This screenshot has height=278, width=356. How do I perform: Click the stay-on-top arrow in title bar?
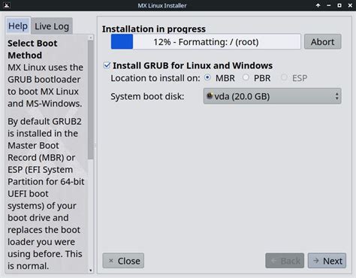318,5
